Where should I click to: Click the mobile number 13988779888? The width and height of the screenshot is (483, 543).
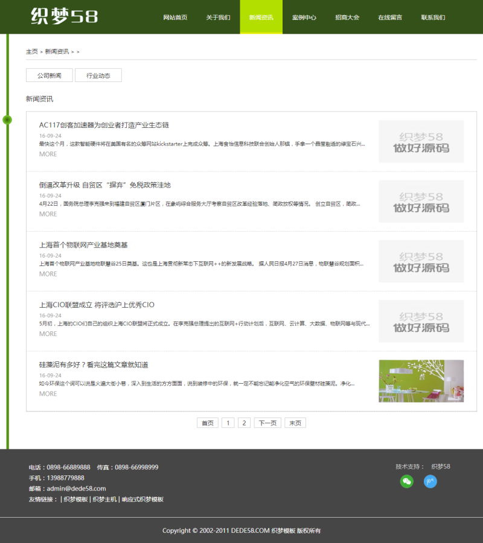(65, 478)
